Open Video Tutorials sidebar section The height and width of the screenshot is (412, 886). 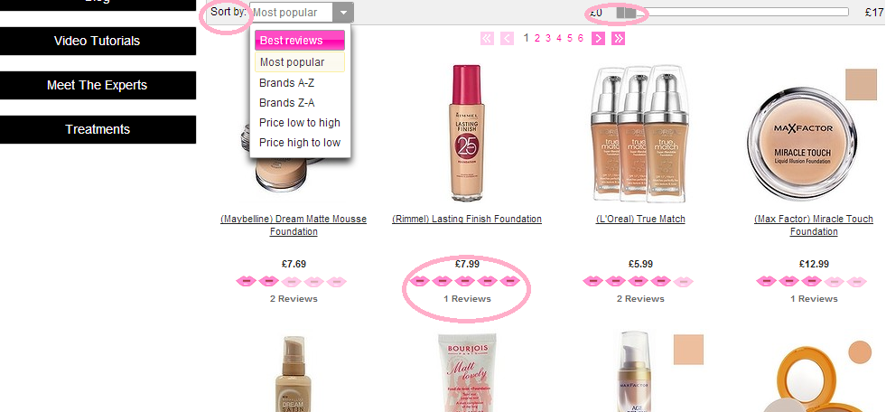98,41
